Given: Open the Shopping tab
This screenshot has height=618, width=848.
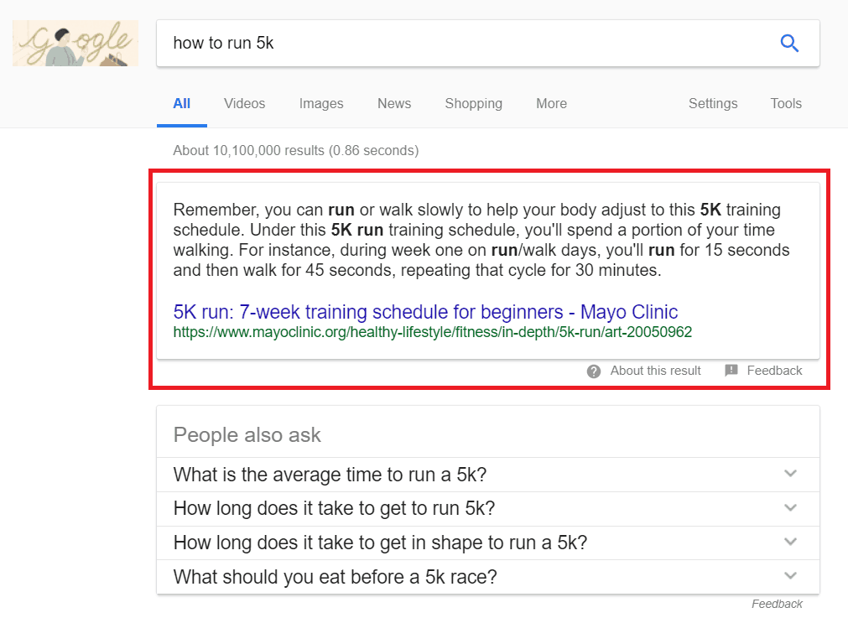Looking at the screenshot, I should coord(473,104).
